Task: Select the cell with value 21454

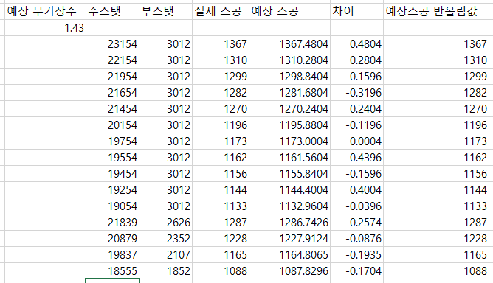Action: (113, 109)
